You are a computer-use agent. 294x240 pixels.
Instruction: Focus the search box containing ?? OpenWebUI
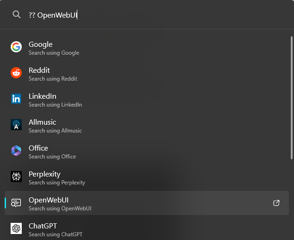click(146, 15)
